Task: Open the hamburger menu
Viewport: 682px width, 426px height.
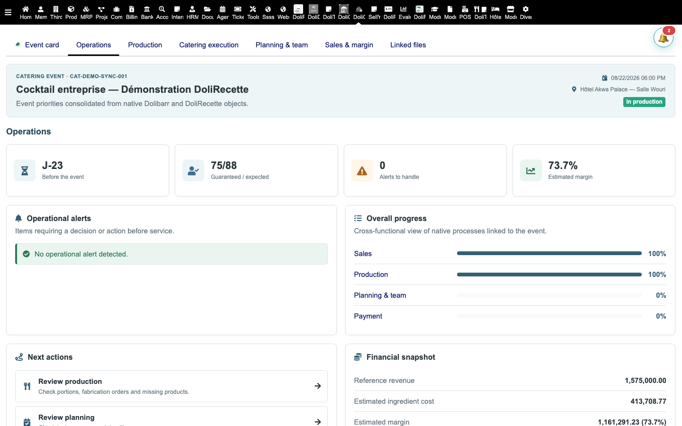Action: pyautogui.click(x=8, y=12)
